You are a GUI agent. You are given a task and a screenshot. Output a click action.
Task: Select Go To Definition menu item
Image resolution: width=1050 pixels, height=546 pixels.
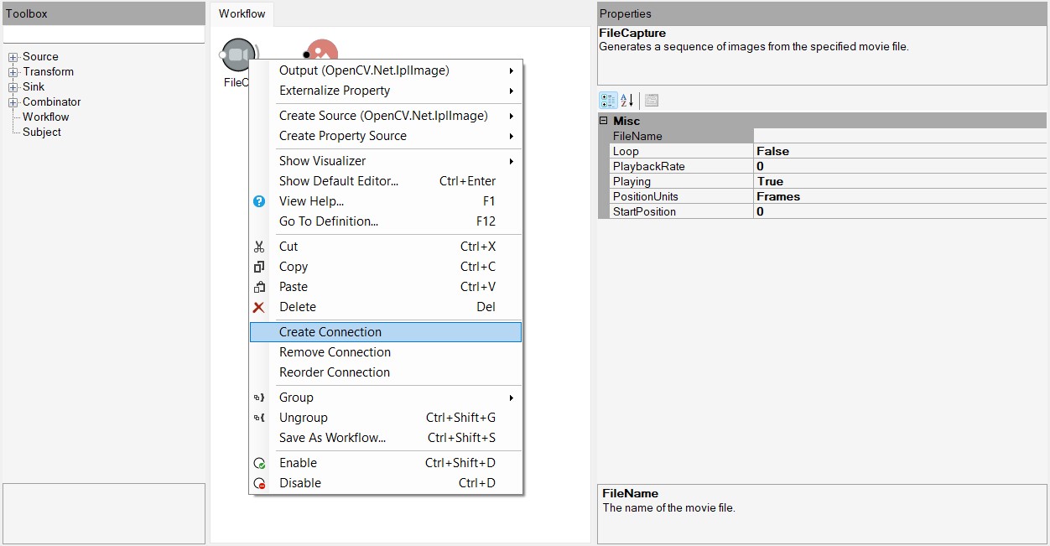[x=386, y=221]
